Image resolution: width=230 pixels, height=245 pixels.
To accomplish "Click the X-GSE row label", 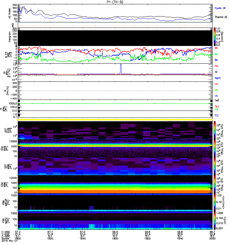I will tap(6, 232).
